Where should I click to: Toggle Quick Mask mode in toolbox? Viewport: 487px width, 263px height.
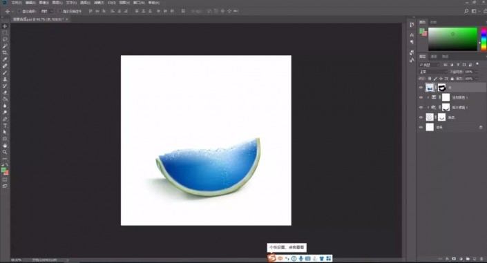pos(5,179)
